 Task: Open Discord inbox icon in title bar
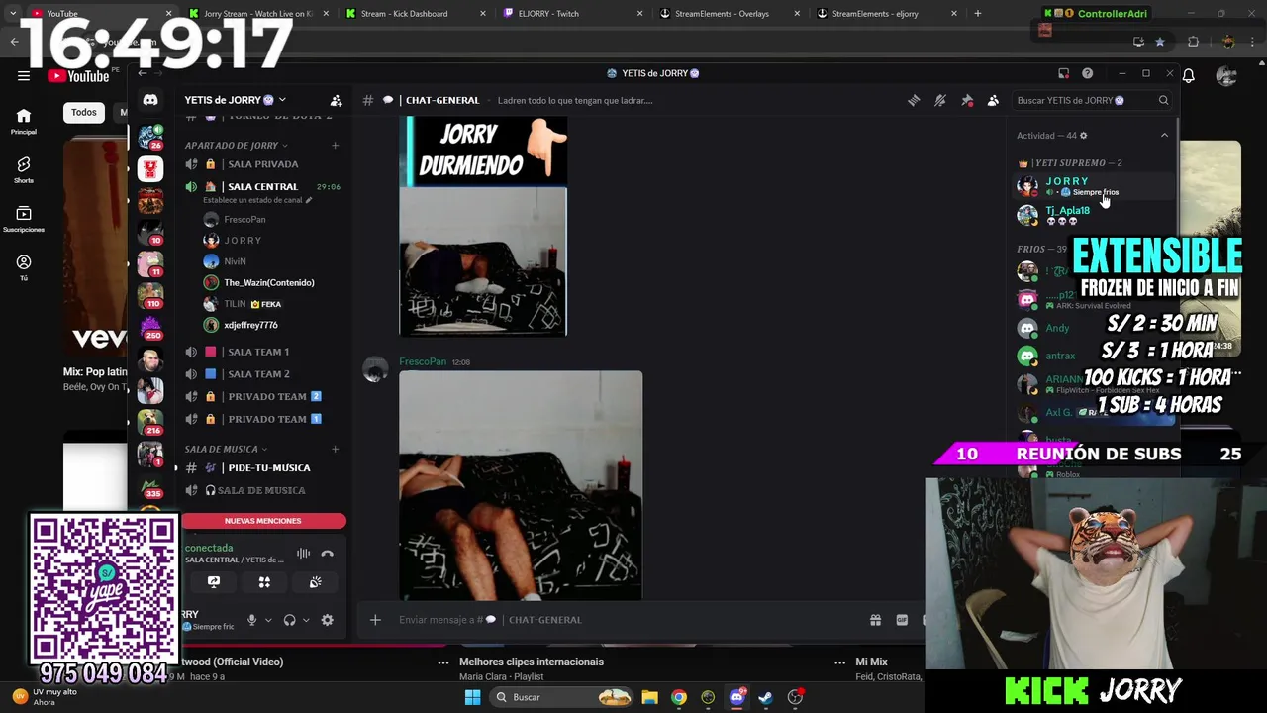1063,73
